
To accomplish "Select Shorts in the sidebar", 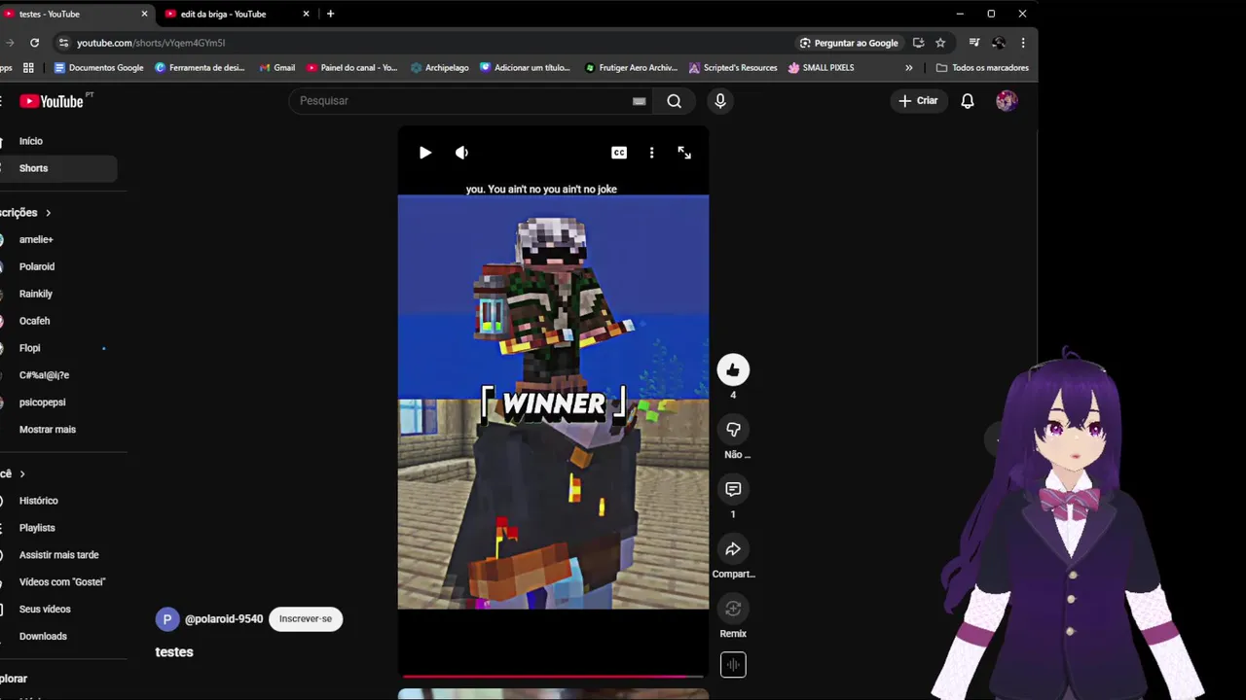I will click(x=58, y=168).
